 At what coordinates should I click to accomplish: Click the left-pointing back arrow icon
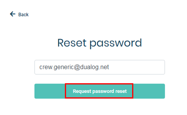(x=12, y=14)
